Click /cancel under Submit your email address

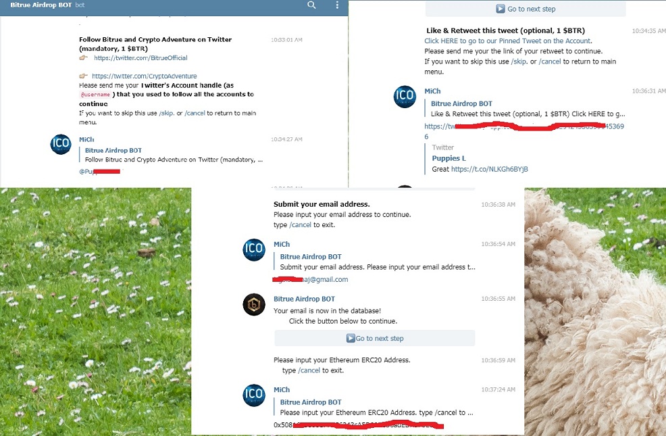pos(301,225)
